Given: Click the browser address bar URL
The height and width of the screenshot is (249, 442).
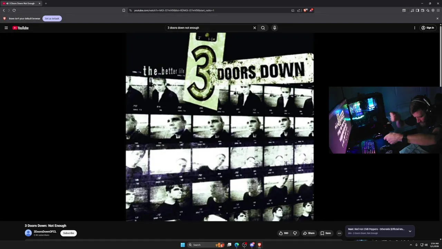Looking at the screenshot, I should (174, 10).
